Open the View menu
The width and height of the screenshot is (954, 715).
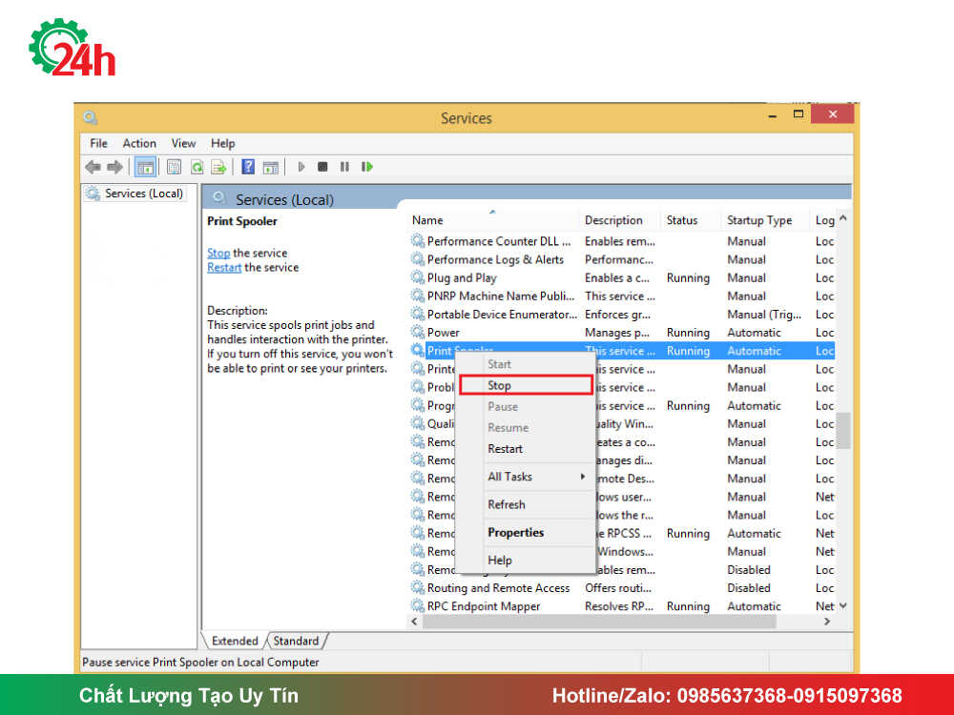coord(183,144)
